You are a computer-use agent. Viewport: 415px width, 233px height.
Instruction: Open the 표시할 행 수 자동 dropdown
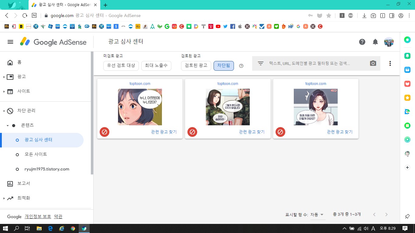318,215
